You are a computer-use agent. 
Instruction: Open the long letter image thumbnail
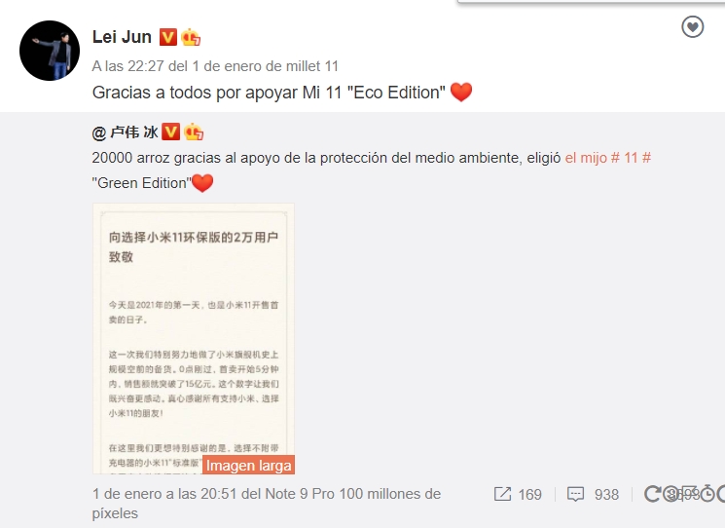tap(194, 338)
